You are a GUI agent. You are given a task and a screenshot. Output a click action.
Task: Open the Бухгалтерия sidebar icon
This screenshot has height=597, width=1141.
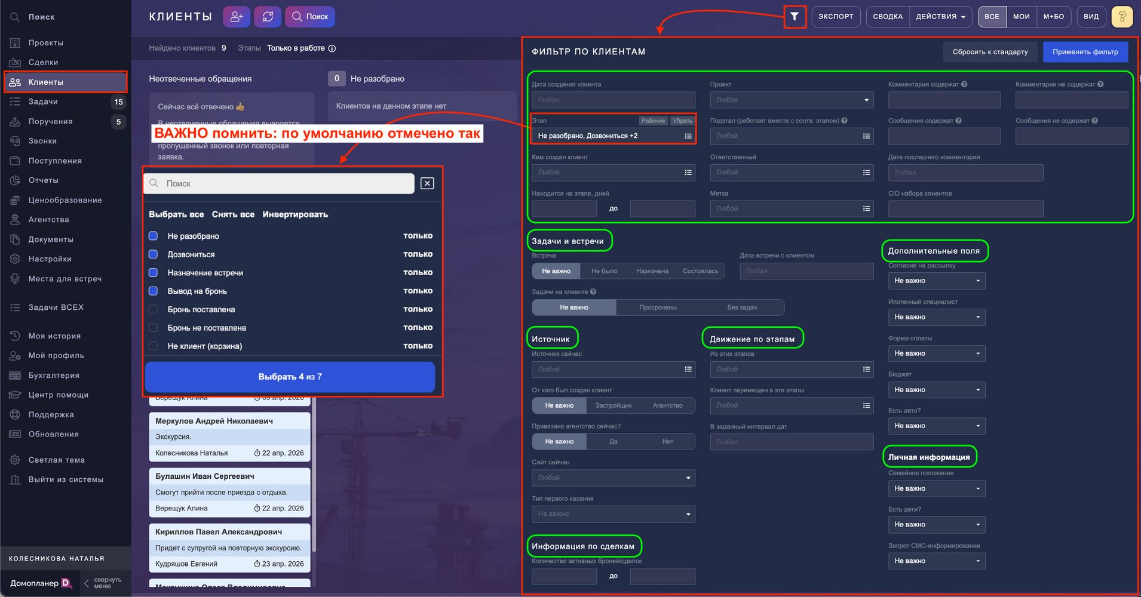pyautogui.click(x=15, y=376)
